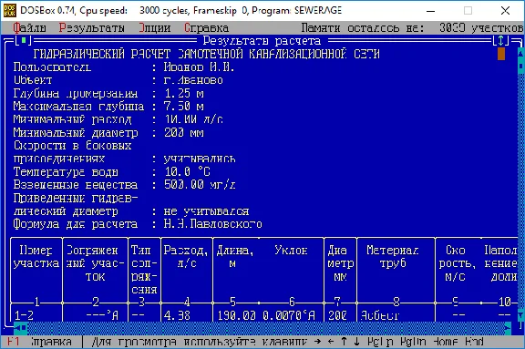Screen dimensions: 525x349
Task: Click the vertical scrollbar down arrow
Action: tap(520, 315)
